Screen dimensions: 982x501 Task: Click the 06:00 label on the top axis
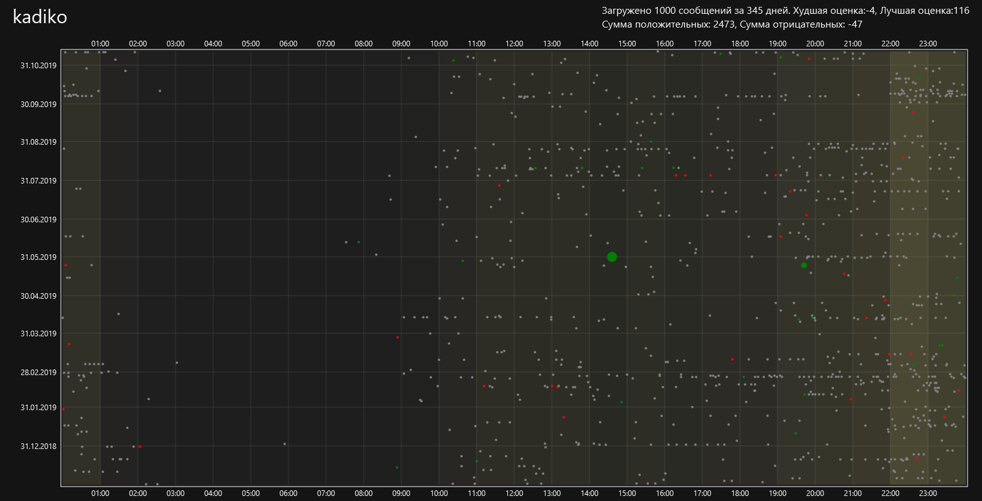[x=288, y=44]
